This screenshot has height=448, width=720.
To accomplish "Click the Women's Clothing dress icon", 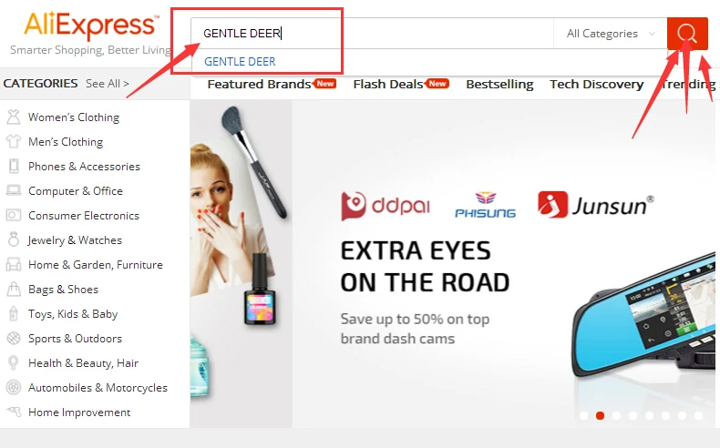I will [14, 117].
